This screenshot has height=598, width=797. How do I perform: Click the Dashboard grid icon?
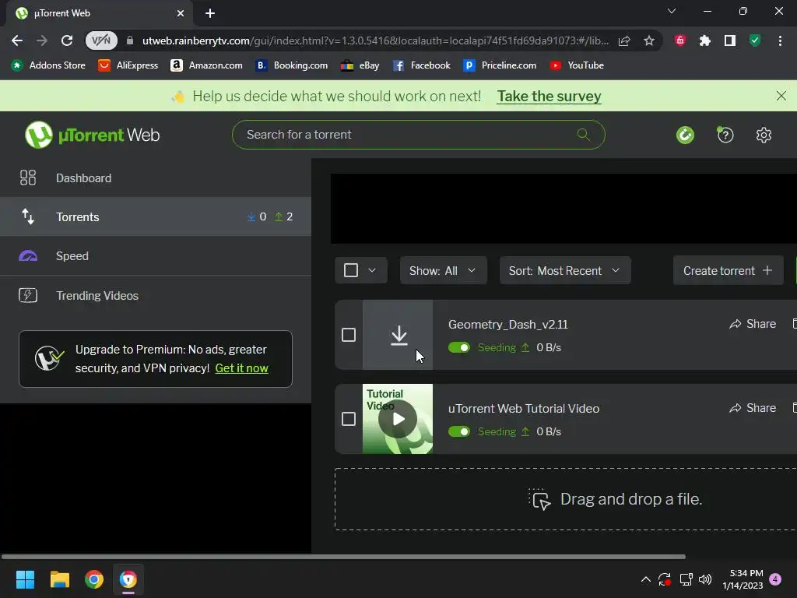(28, 178)
